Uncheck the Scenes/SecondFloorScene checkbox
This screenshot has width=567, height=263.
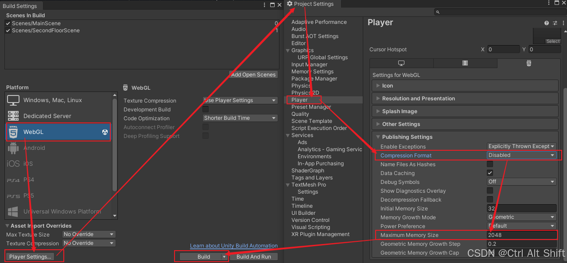pos(8,30)
